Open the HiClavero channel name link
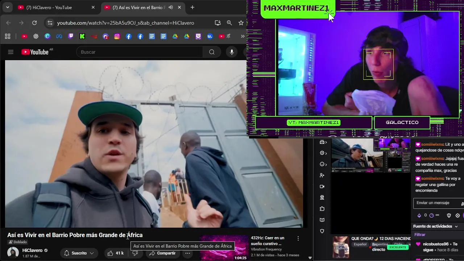This screenshot has width=464, height=261. pos(32,250)
